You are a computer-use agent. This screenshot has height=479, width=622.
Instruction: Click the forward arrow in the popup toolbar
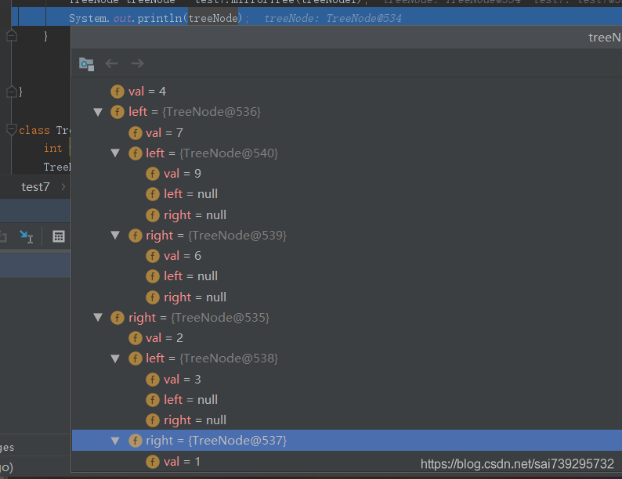pos(137,63)
